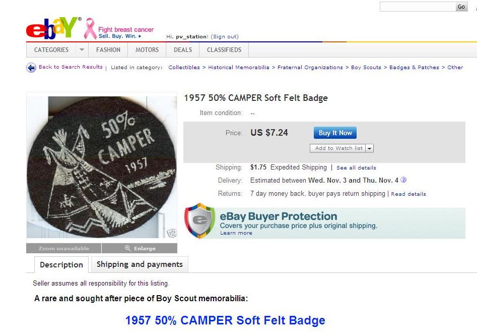Image resolution: width=477 pixels, height=333 pixels.
Task: Click the small watermark icon on badge photo
Action: pos(172,233)
